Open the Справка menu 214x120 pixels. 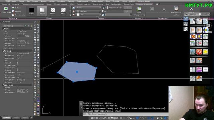pyautogui.click(x=116, y=1)
